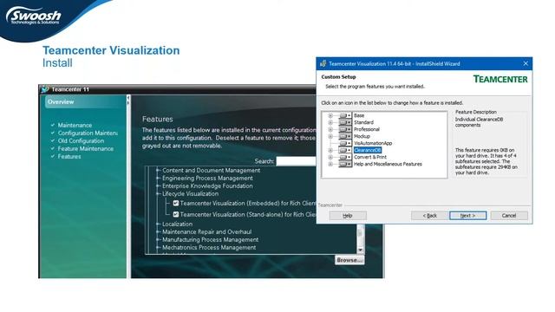Click the Teamcenter 11 window title icon
This screenshot has height=312, width=555.
tap(44, 89)
